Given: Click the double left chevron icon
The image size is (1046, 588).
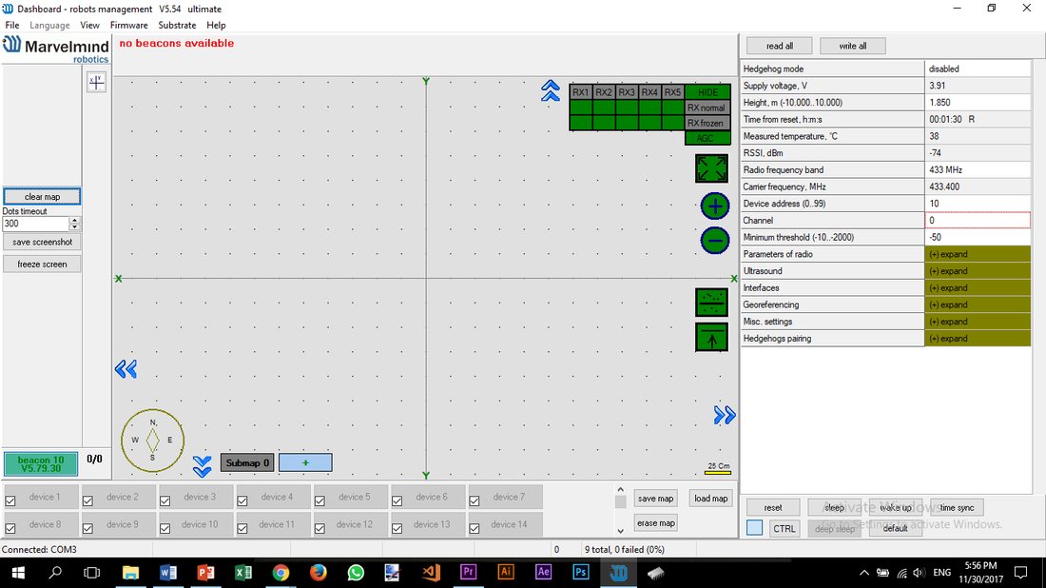Looking at the screenshot, I should point(126,369).
